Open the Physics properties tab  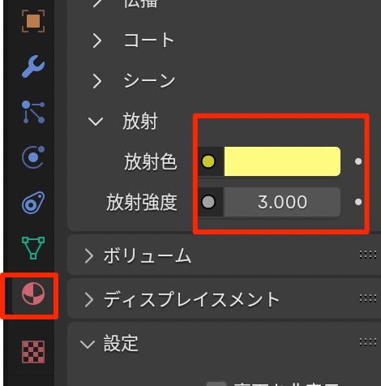click(x=33, y=157)
